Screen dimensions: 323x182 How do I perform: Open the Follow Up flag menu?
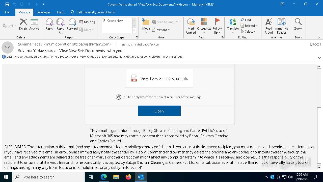click(217, 26)
